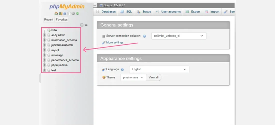Click the New database icon in tree
Viewport: 275px width, 125px height.
coord(49,30)
